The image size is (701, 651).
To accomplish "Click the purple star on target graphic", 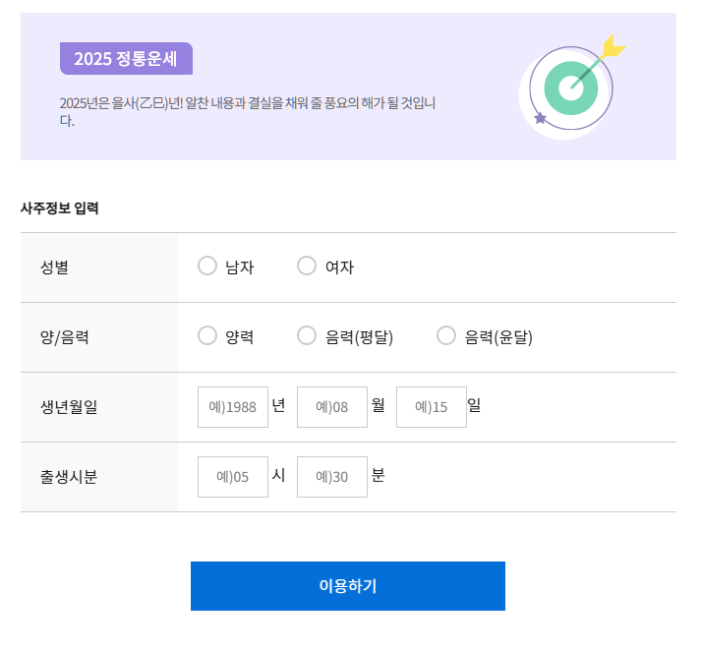I will click(540, 118).
